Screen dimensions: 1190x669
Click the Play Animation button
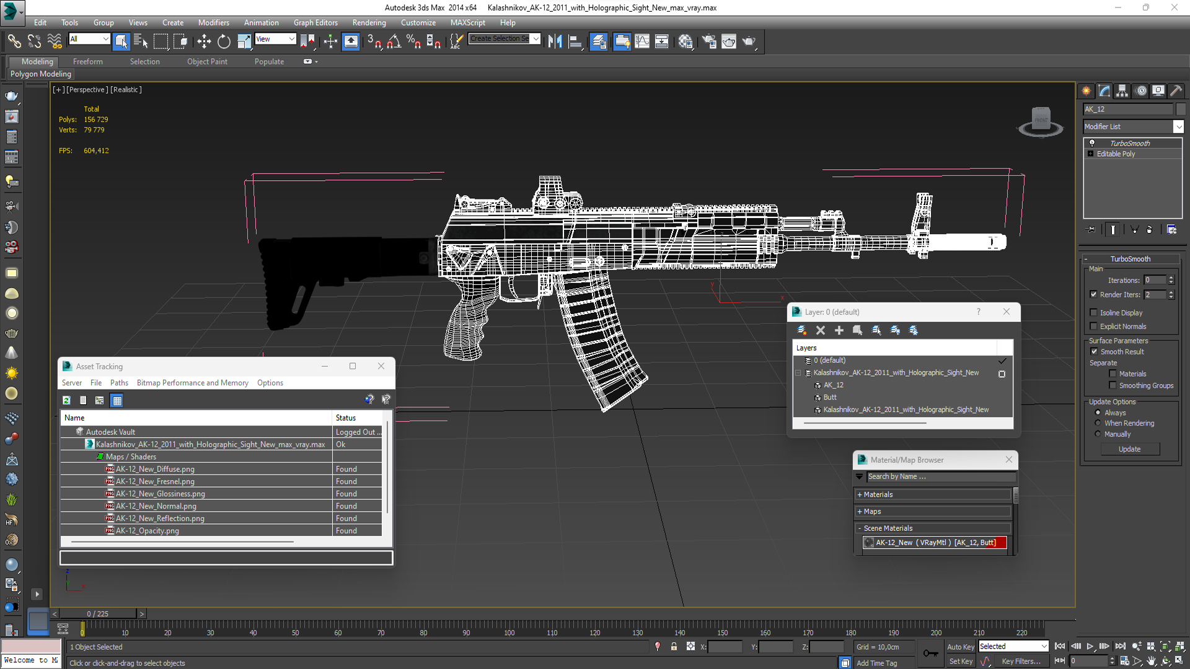coord(1090,646)
